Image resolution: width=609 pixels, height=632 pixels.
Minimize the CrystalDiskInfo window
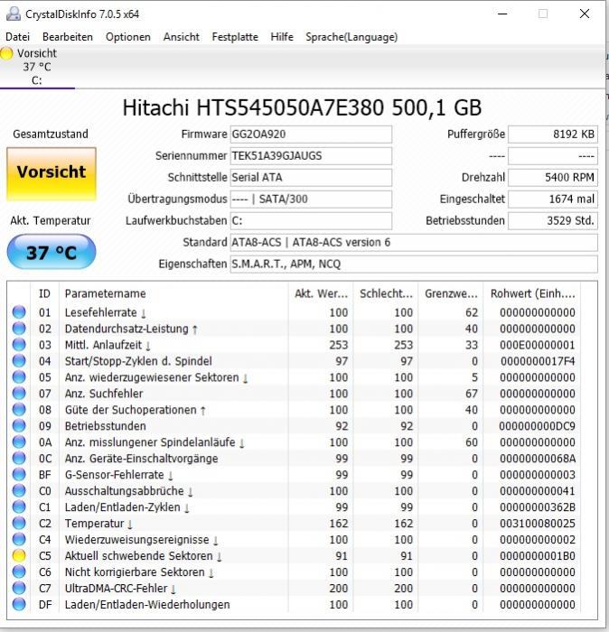pos(502,14)
